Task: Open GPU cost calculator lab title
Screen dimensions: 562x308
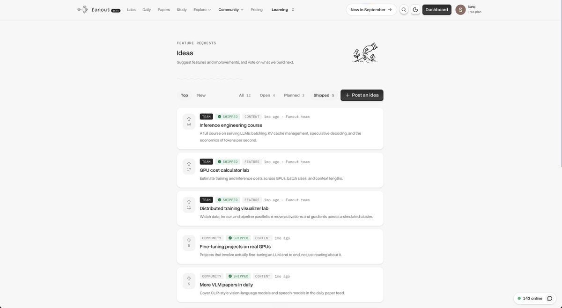Action: point(224,170)
